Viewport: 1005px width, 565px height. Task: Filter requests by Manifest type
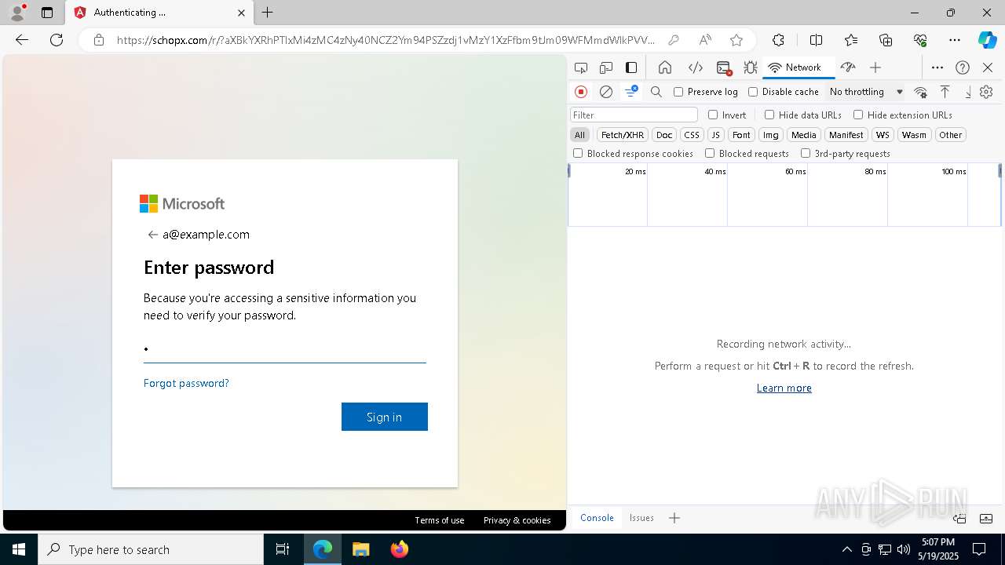pyautogui.click(x=846, y=135)
